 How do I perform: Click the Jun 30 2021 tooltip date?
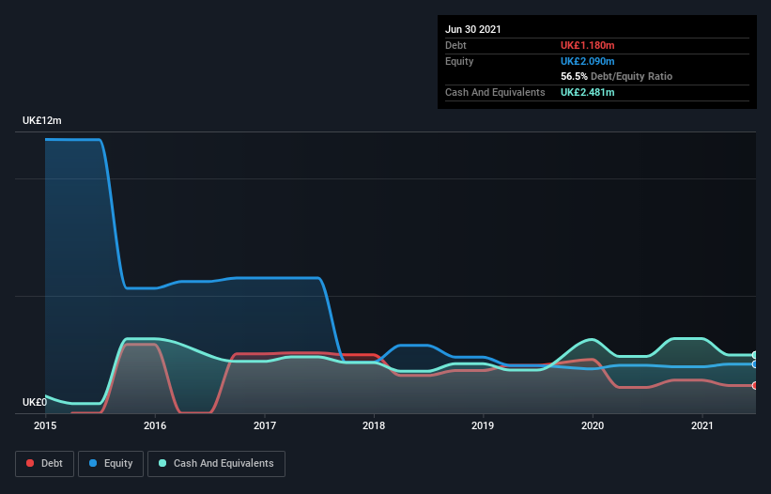coord(473,29)
